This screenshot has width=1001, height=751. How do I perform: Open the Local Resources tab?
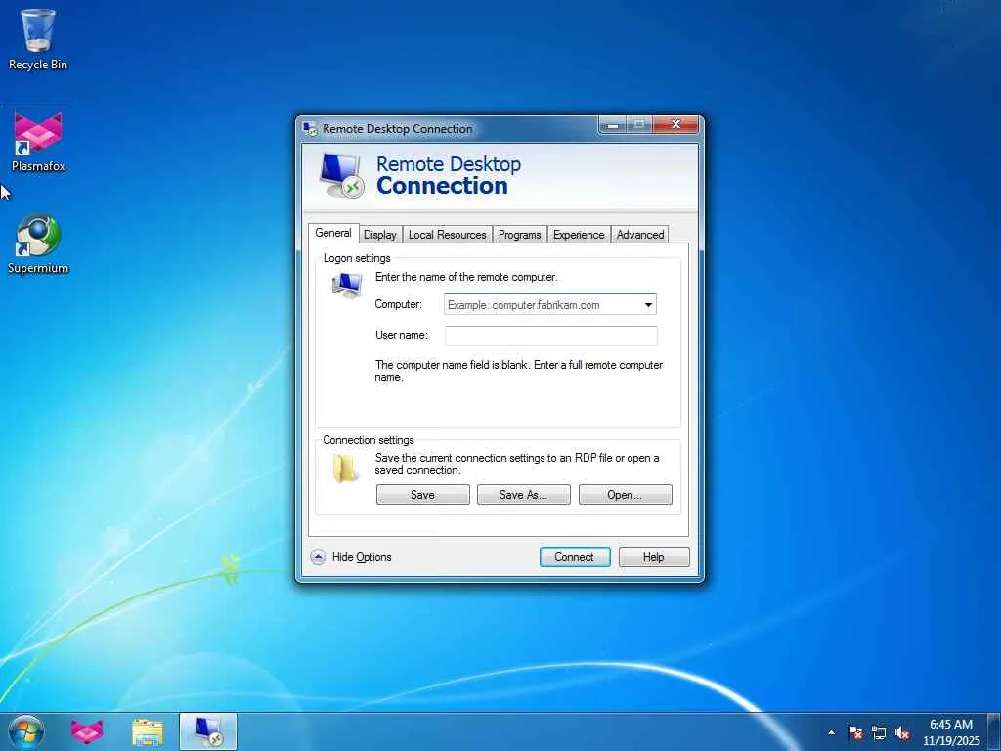(448, 235)
